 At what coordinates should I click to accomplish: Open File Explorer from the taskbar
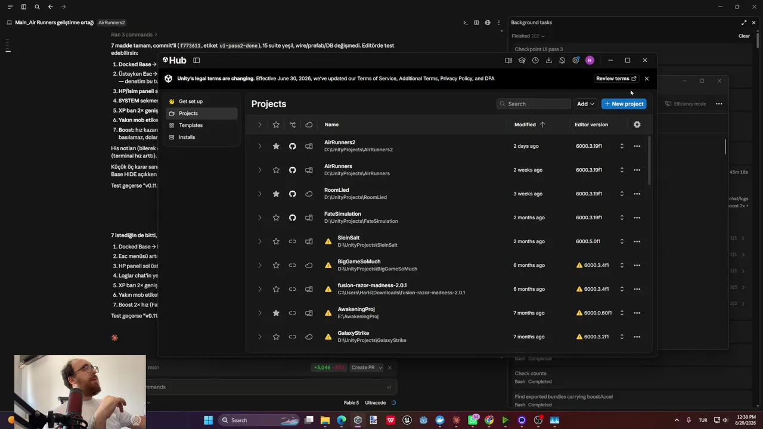coord(325,420)
